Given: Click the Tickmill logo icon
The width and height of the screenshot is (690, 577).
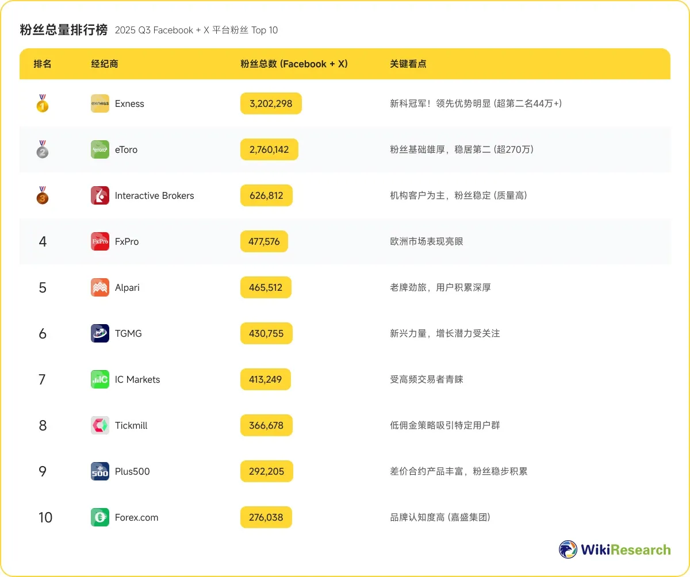Looking at the screenshot, I should pyautogui.click(x=100, y=425).
